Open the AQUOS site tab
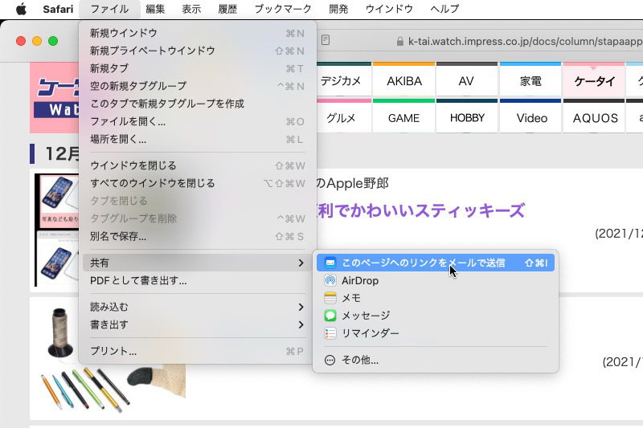643x428 pixels. [x=594, y=116]
